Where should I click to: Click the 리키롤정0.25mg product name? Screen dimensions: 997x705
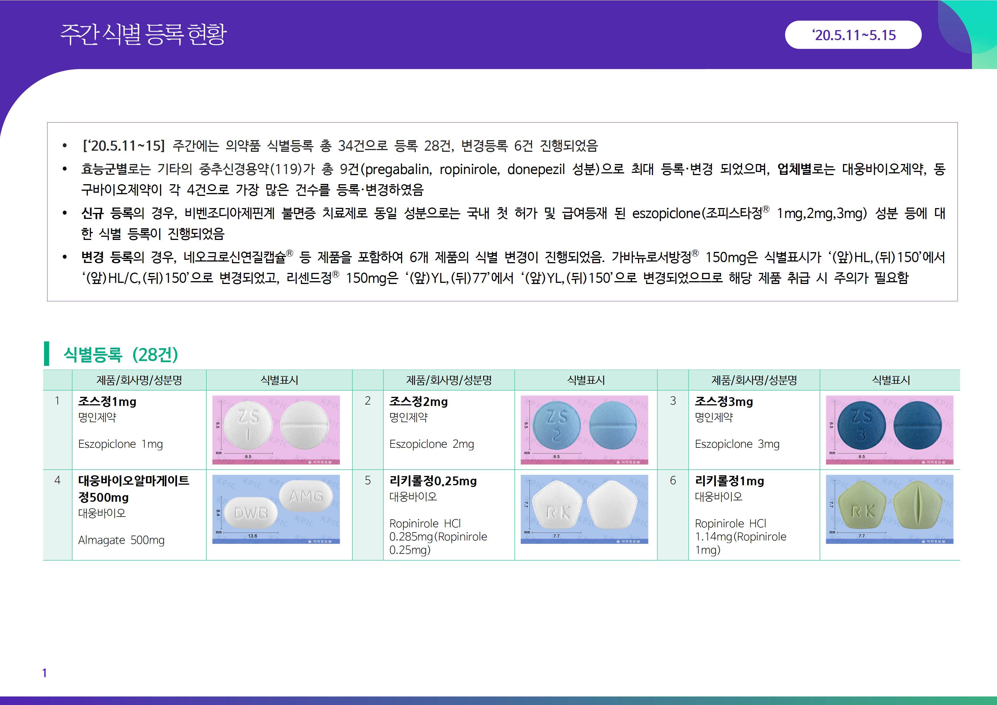point(433,481)
